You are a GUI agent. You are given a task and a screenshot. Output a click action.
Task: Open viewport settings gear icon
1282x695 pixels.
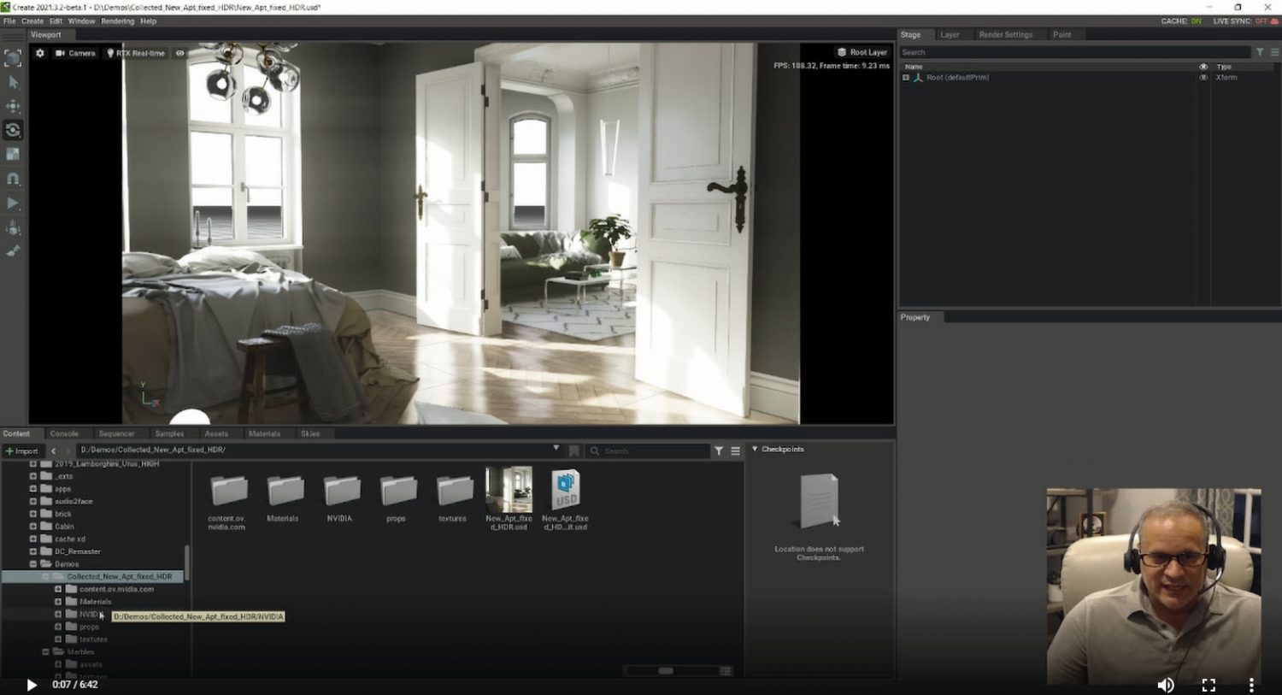[40, 53]
